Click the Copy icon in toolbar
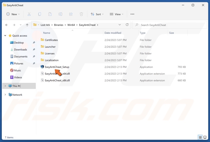210x142 pixels. click(39, 14)
